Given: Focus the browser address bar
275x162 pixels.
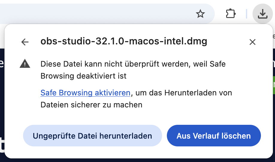Looking at the screenshot, I should point(90,13).
